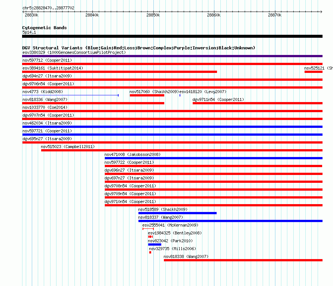Click the blue nsv518589 gain bar
This screenshot has height=286, width=333.
(177, 213)
